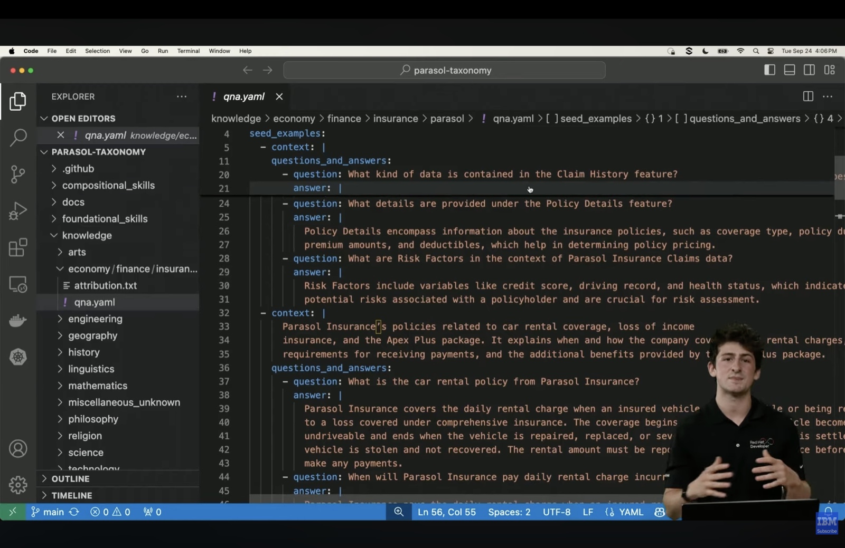Image resolution: width=845 pixels, height=548 pixels.
Task: Expand the engineering folder
Action: pyautogui.click(x=95, y=319)
